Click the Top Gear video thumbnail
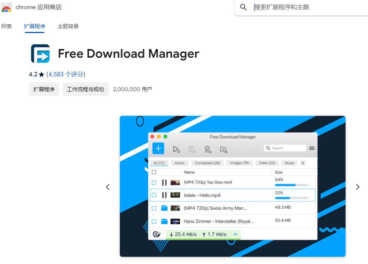The width and height of the screenshot is (368, 264). [x=175, y=182]
